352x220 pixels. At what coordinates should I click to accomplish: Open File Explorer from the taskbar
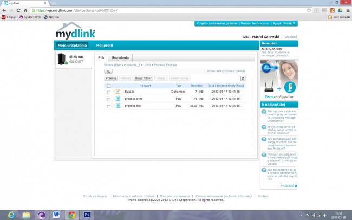(x=27, y=215)
